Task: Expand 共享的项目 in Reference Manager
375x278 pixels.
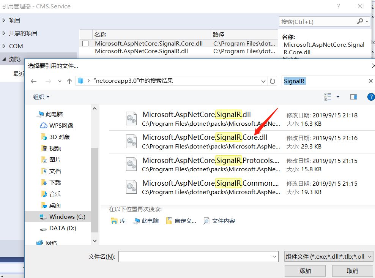Action: pos(3,33)
